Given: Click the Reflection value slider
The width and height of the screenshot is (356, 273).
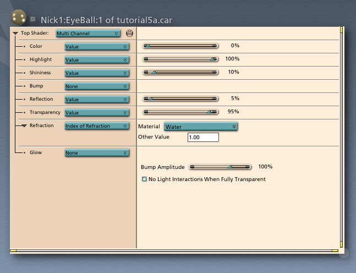Looking at the screenshot, I should [x=180, y=99].
